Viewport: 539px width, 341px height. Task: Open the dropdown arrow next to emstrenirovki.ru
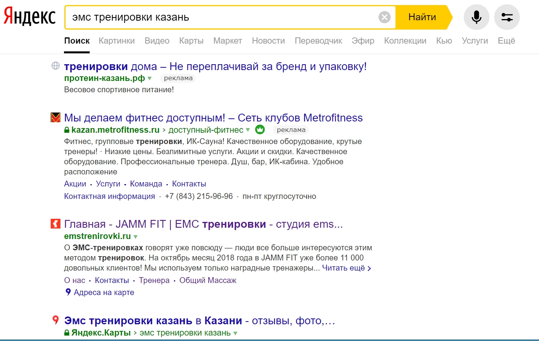coord(135,237)
